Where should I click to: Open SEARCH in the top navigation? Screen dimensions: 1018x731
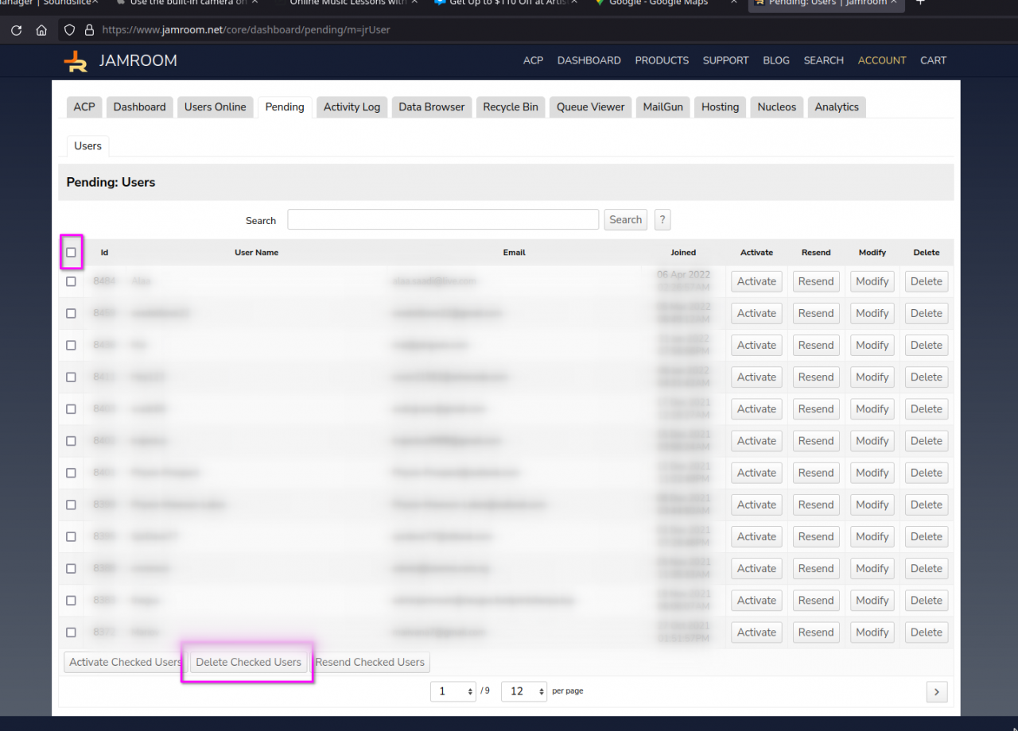coord(823,60)
